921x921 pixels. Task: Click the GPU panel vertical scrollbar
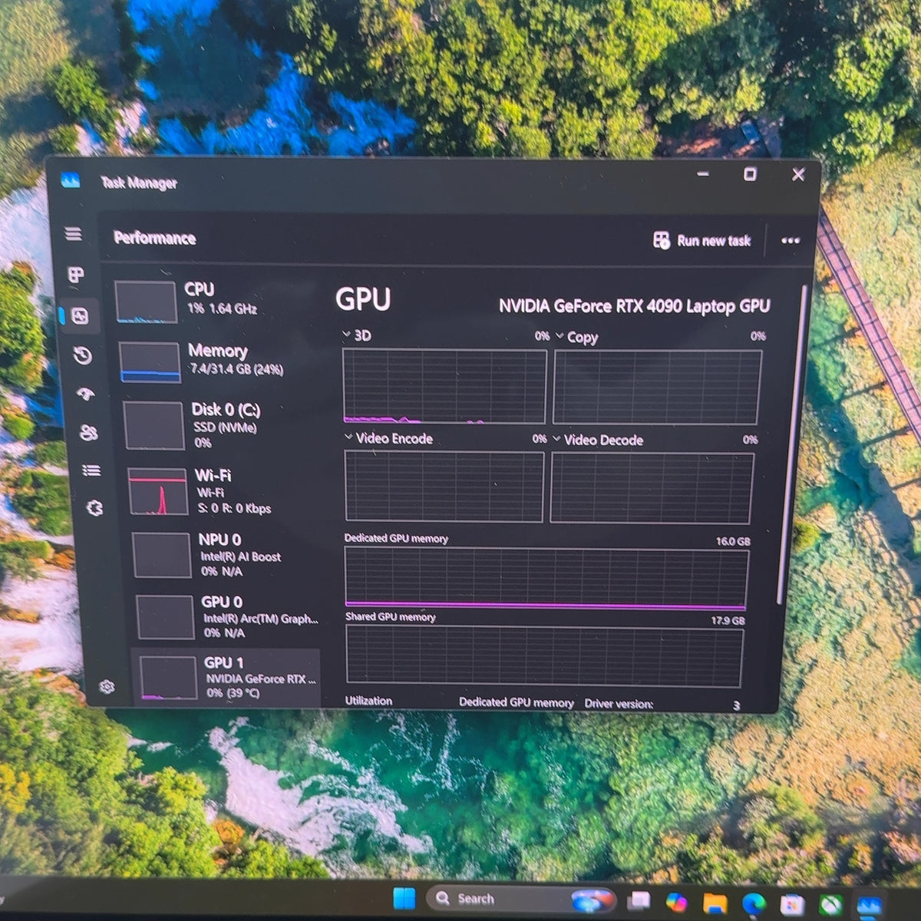(x=791, y=445)
